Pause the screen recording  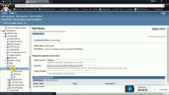[x=130, y=89]
